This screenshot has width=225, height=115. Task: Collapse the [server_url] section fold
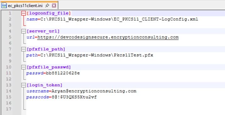pos(23,31)
